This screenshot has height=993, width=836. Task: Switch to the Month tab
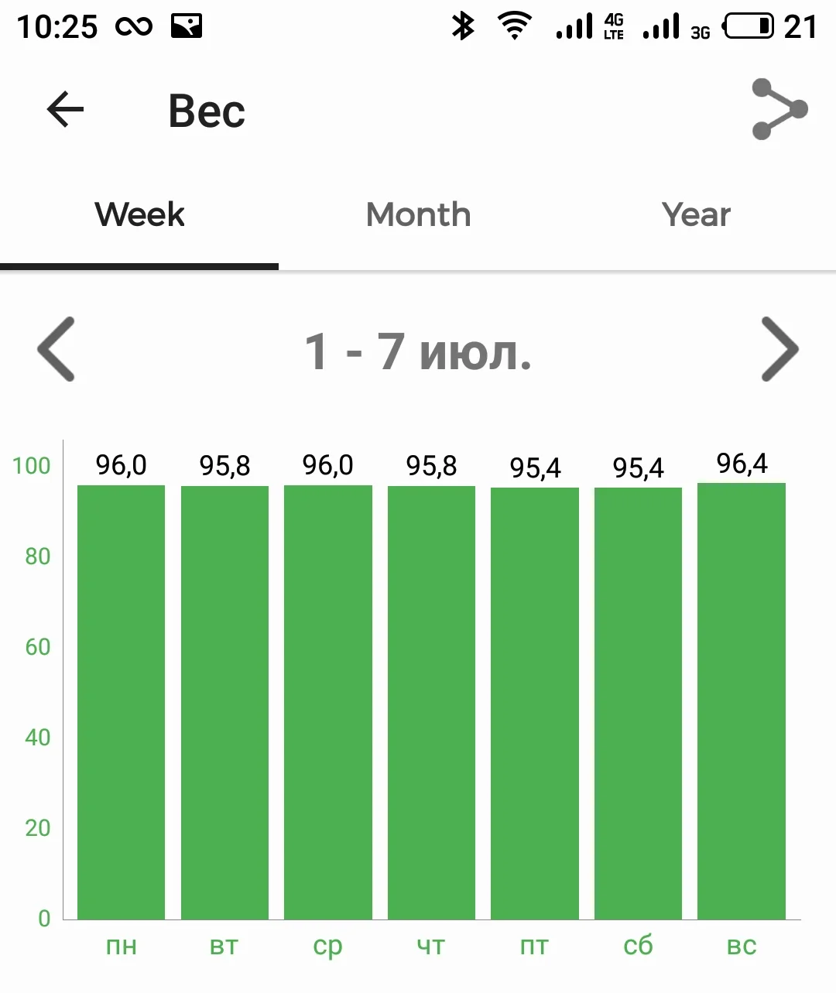[418, 215]
